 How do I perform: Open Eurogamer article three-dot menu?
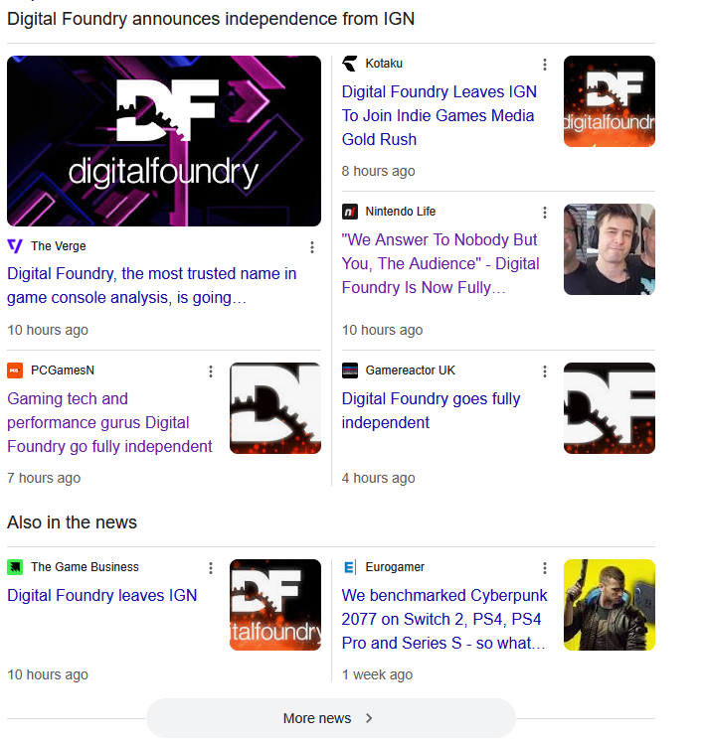click(x=545, y=568)
